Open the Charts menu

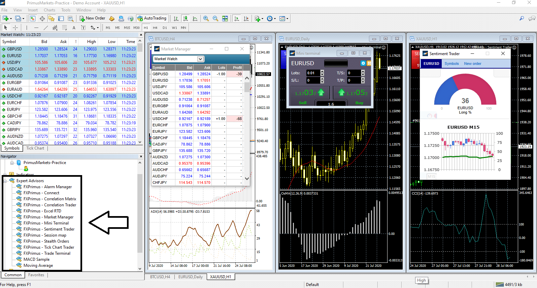(x=49, y=10)
